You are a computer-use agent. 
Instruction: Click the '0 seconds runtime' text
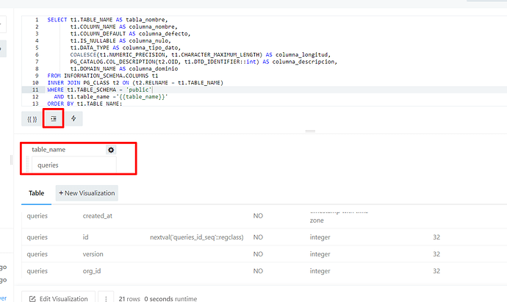coord(170,299)
